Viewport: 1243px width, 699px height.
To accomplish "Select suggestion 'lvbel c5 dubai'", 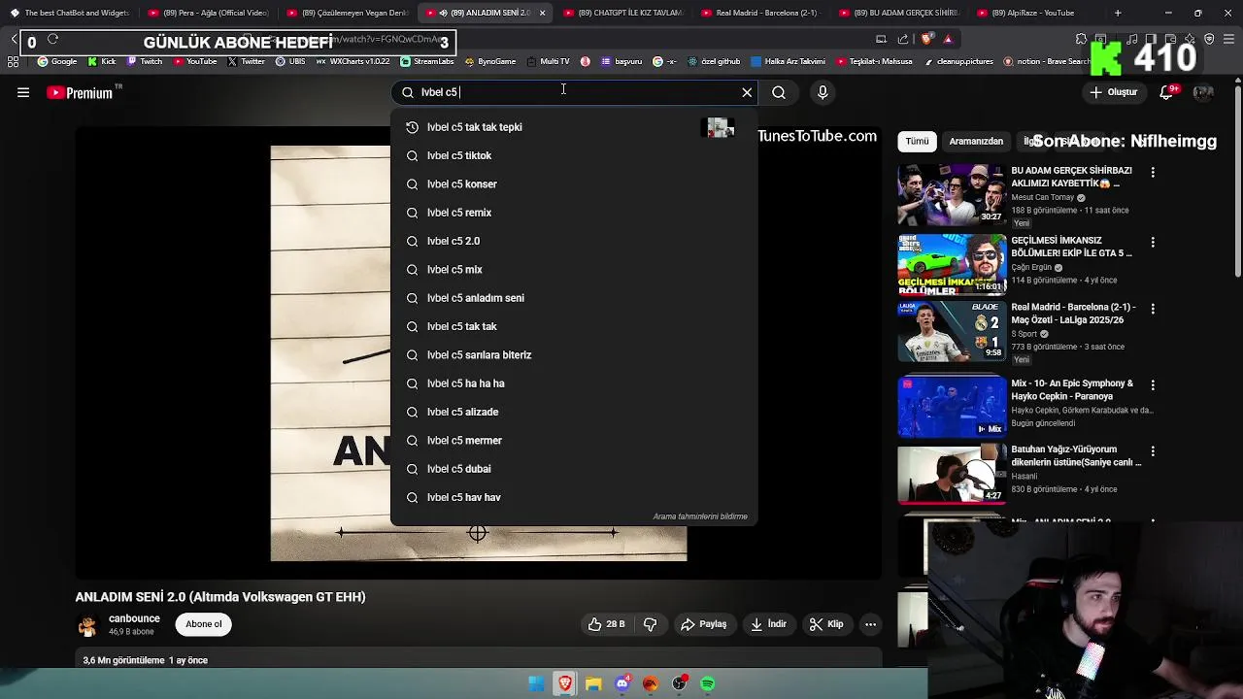I will pos(573,469).
